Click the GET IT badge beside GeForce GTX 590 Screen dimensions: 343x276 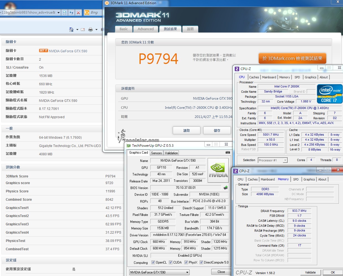point(43,51)
